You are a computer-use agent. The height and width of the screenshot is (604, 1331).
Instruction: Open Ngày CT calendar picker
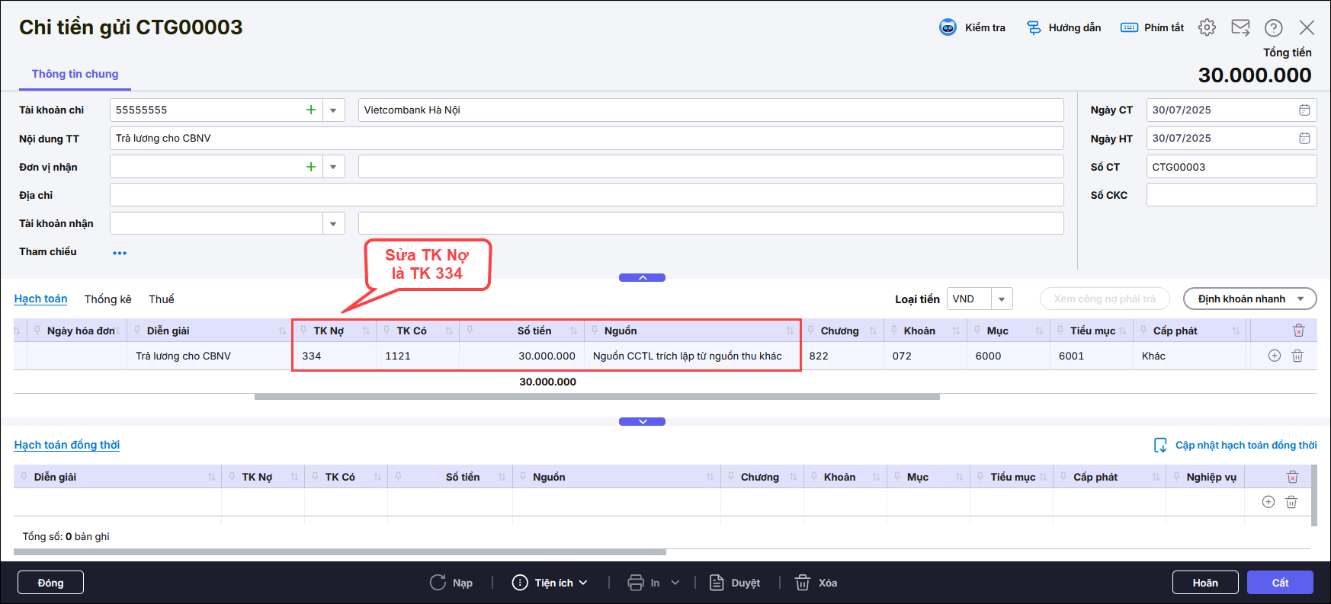coord(1304,110)
